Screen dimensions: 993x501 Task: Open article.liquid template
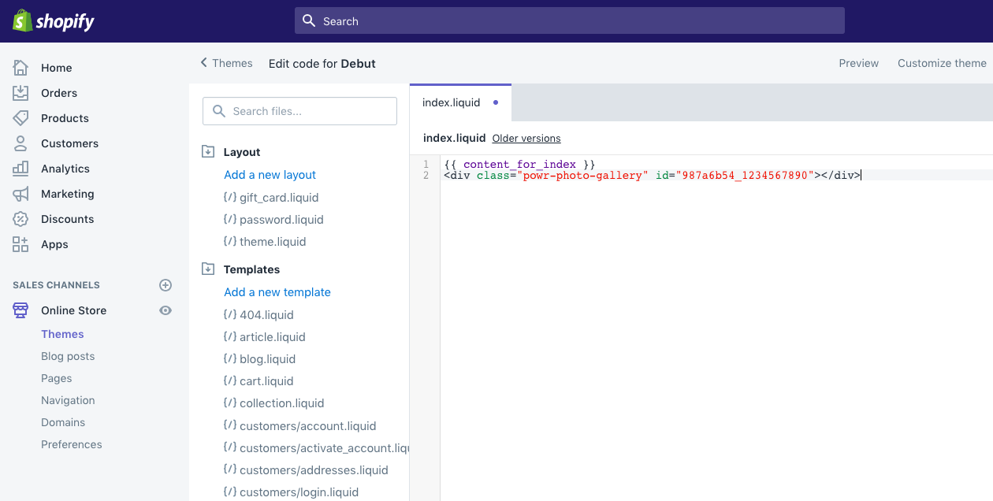click(x=273, y=336)
